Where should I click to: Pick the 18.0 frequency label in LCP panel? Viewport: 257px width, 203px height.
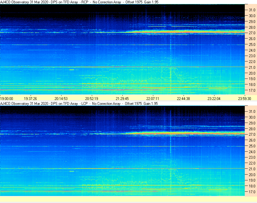point(252,186)
